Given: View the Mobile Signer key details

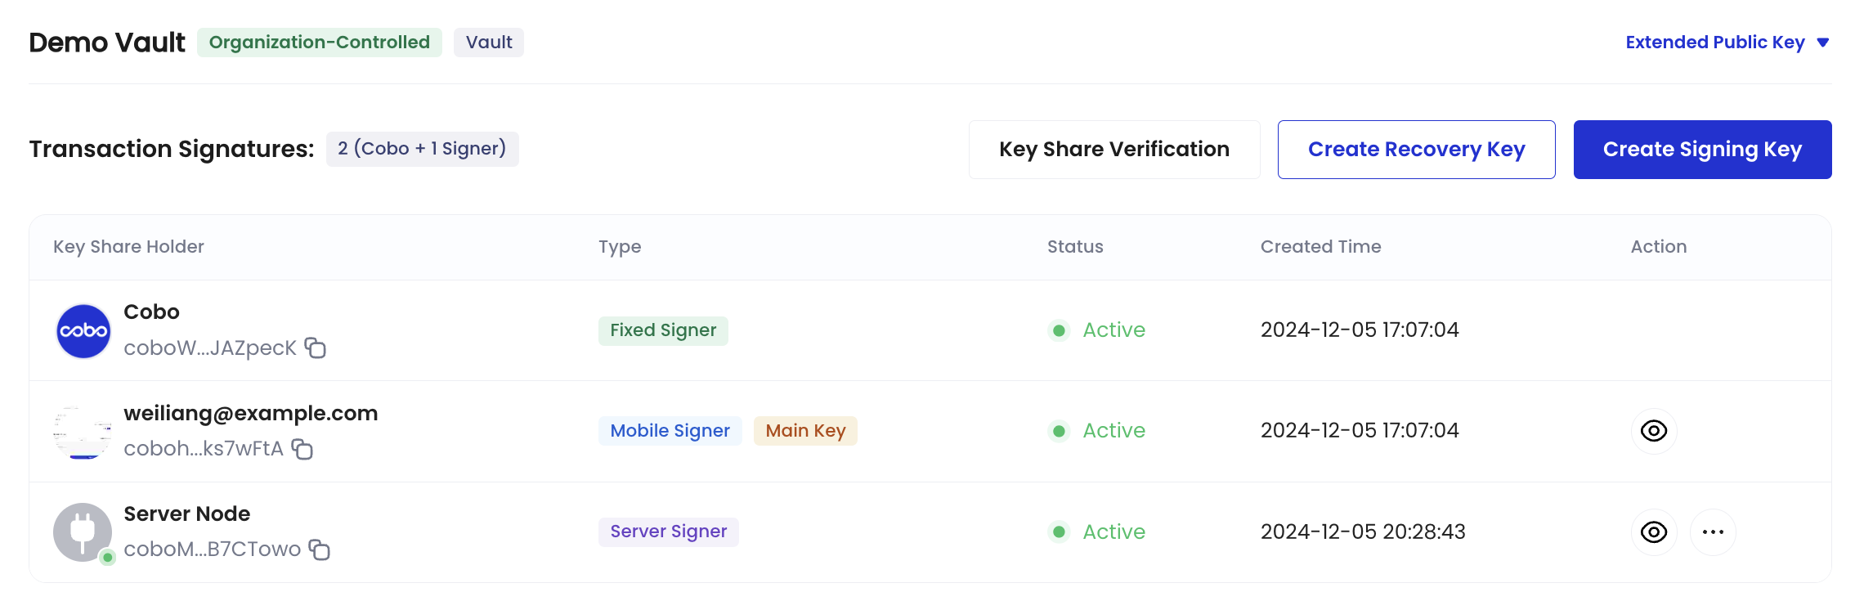Looking at the screenshot, I should [x=1653, y=431].
